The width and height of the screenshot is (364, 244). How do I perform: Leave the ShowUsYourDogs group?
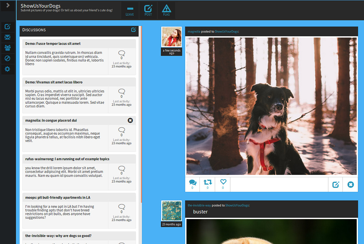pos(130,11)
